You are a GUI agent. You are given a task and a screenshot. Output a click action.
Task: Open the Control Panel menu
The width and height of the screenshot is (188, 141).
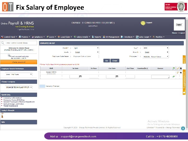coord(9,37)
